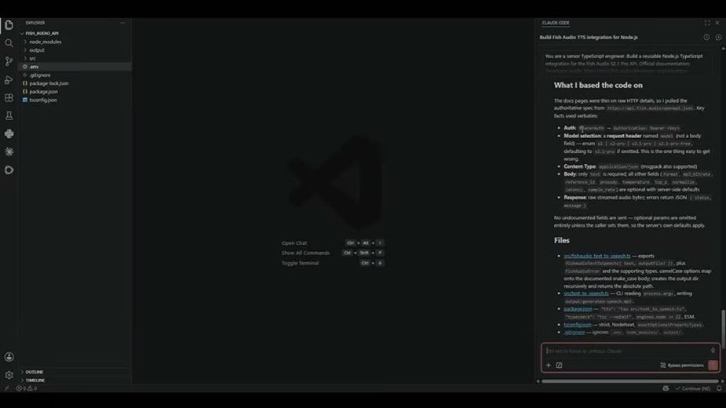Click the Toggle Terminal hint
This screenshot has height=408, width=726.
click(x=332, y=263)
